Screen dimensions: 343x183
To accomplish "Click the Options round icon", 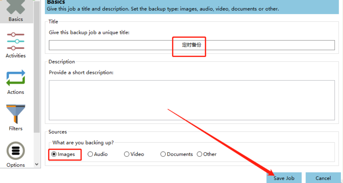I will [x=15, y=151].
